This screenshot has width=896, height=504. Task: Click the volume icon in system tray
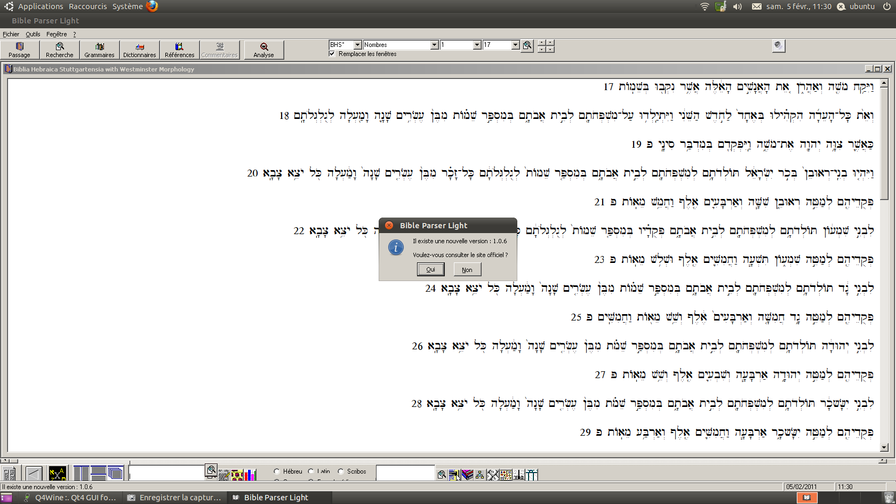coord(738,6)
